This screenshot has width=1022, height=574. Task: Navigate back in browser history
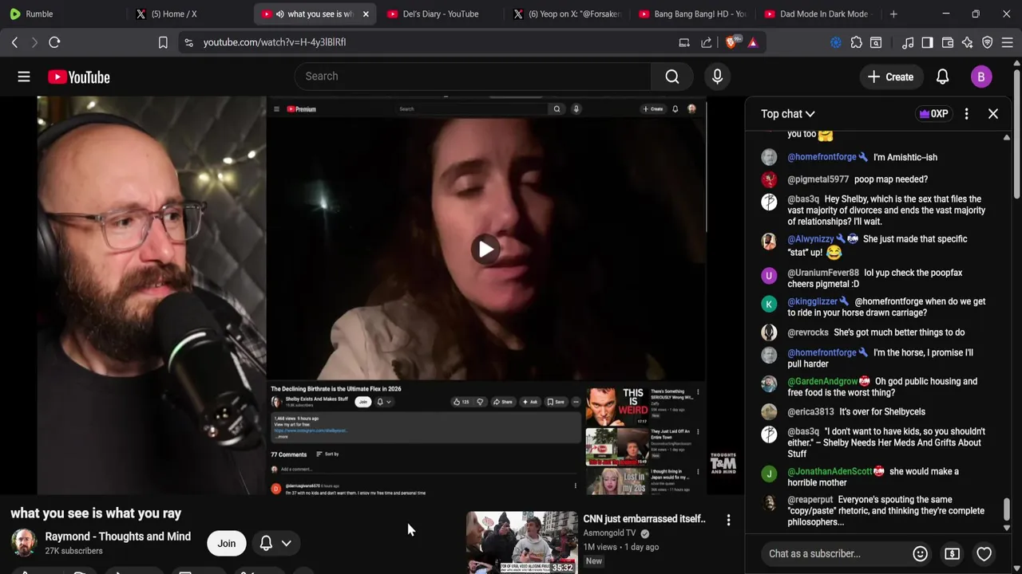(14, 42)
